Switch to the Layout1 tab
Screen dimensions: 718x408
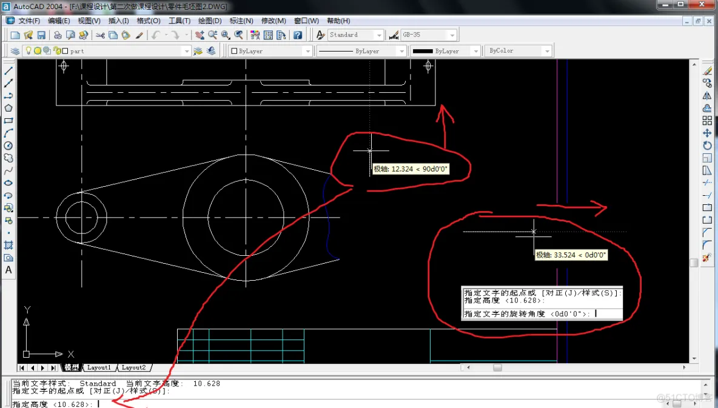tap(99, 367)
